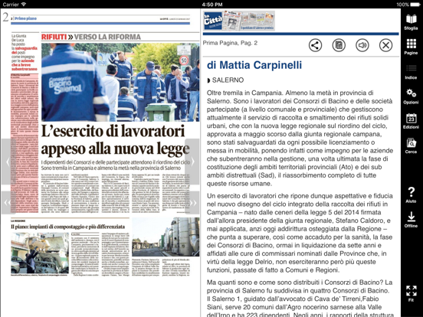Tap the garbage truck photo
Viewport: 423px width, 317px height.
[x=40, y=253]
